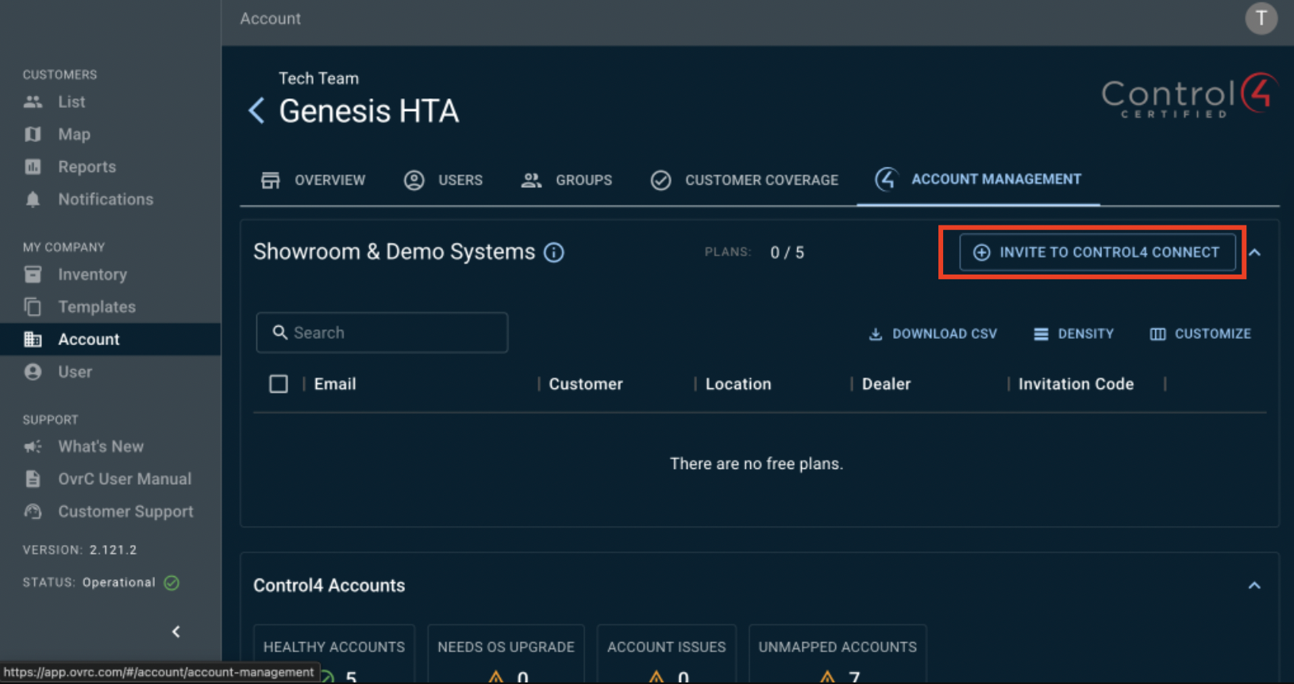The image size is (1294, 684).
Task: Click the search magnifier icon
Action: tap(279, 332)
